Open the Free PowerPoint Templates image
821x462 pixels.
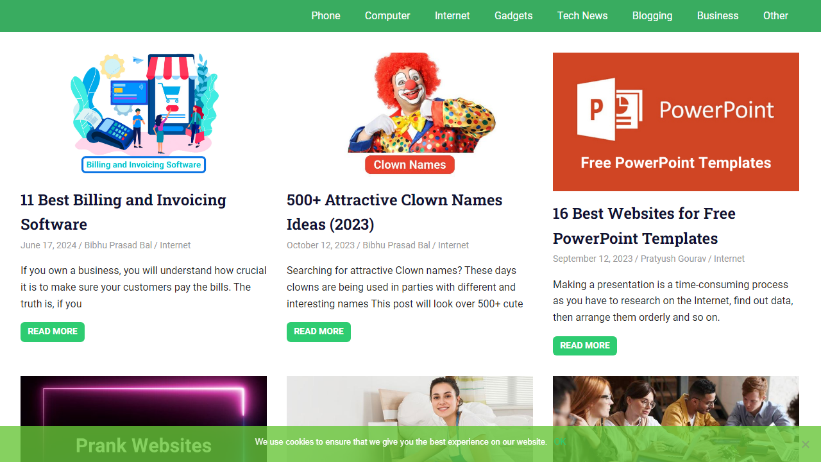click(x=676, y=122)
